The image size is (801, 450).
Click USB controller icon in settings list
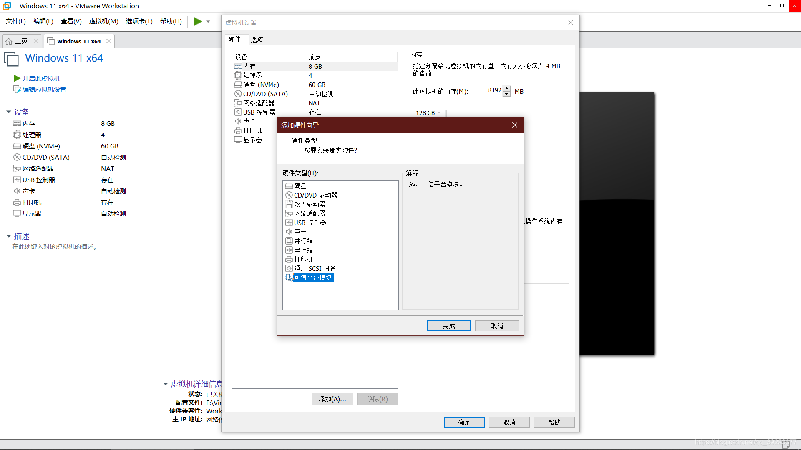coord(238,112)
